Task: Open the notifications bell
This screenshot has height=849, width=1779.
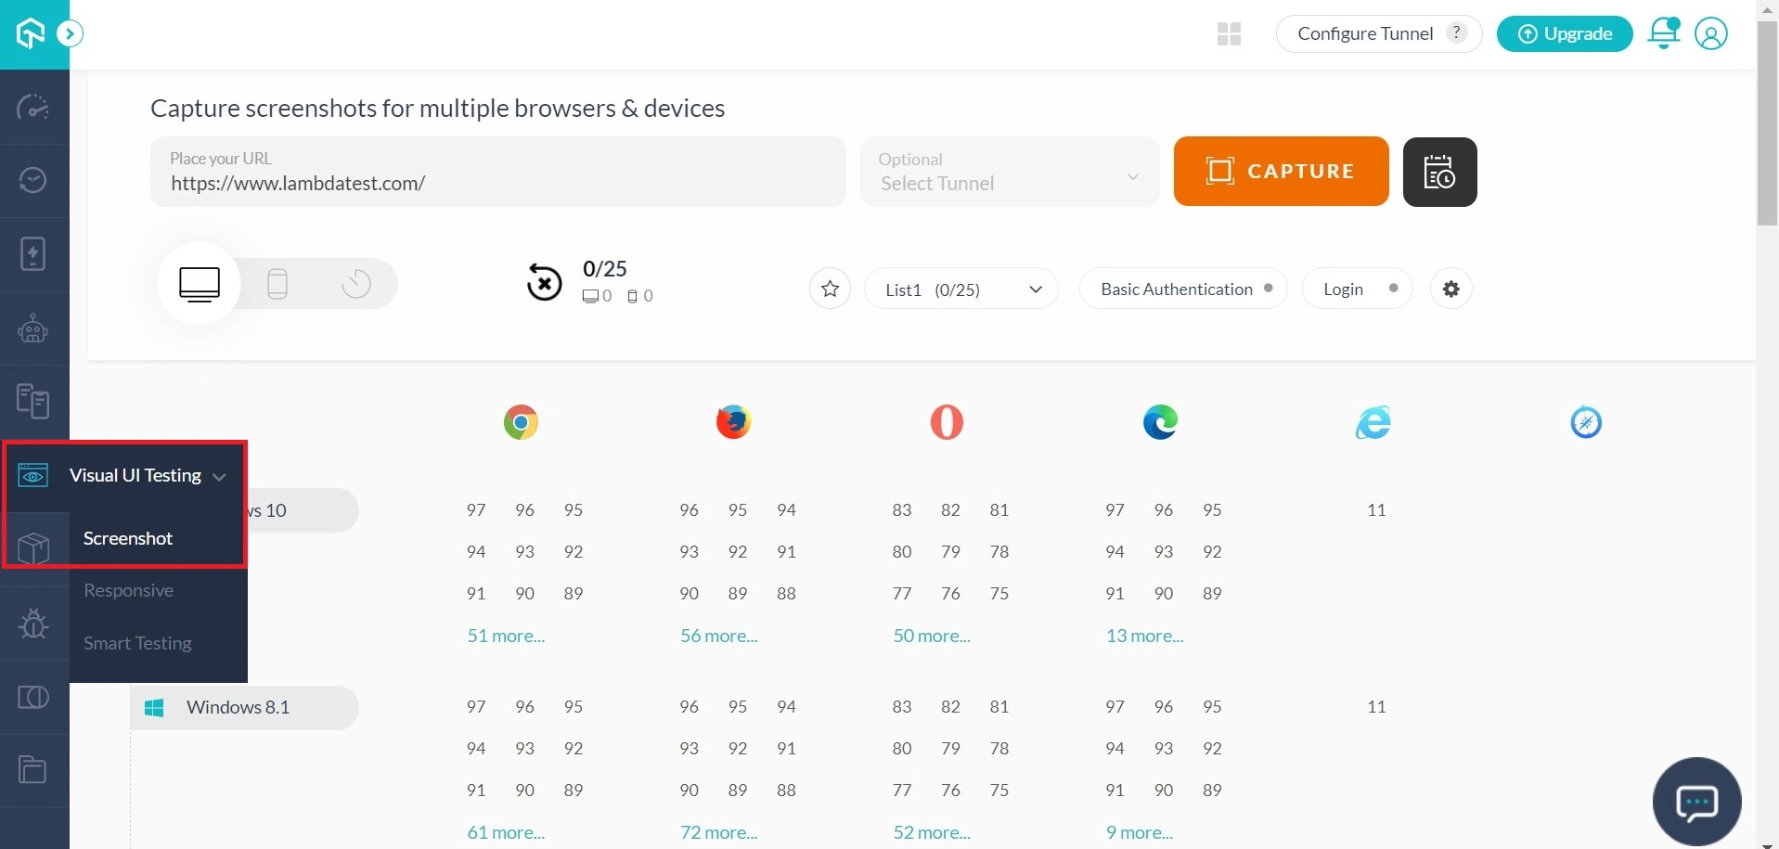Action: (1663, 33)
